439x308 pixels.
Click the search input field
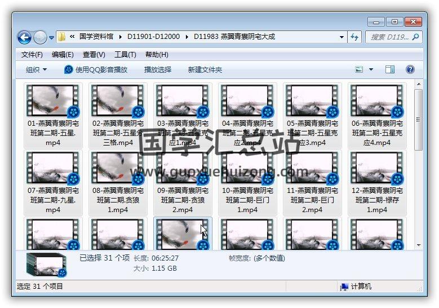[389, 37]
